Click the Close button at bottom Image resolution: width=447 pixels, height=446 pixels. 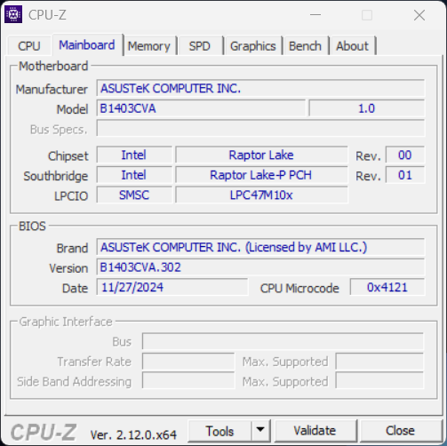(x=400, y=430)
